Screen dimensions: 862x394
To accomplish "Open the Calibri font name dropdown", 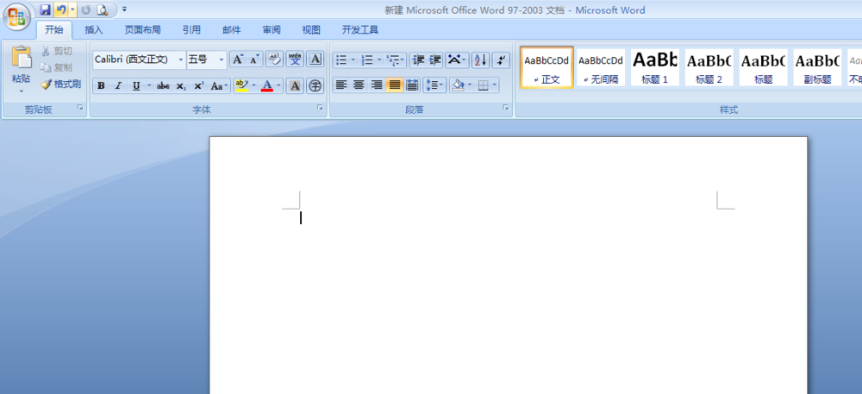I will pos(181,59).
